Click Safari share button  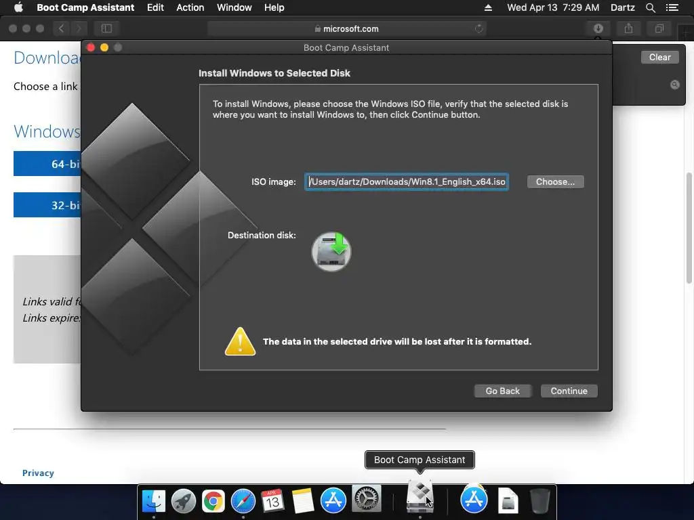click(x=628, y=28)
